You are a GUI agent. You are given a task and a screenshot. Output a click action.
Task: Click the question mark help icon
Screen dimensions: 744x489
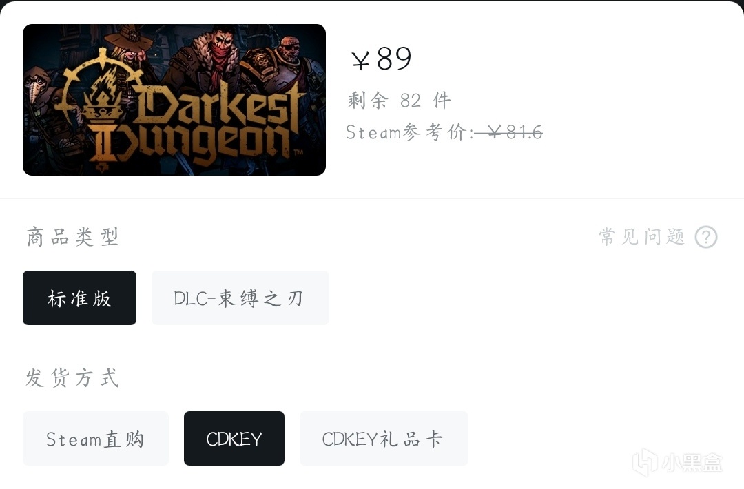tap(706, 237)
